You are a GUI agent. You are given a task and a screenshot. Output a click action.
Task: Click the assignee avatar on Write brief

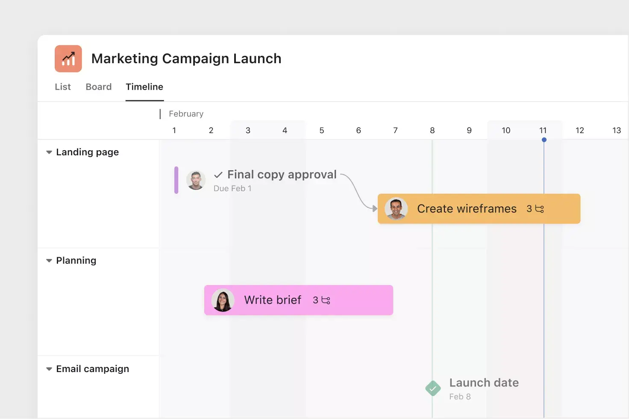[223, 300]
